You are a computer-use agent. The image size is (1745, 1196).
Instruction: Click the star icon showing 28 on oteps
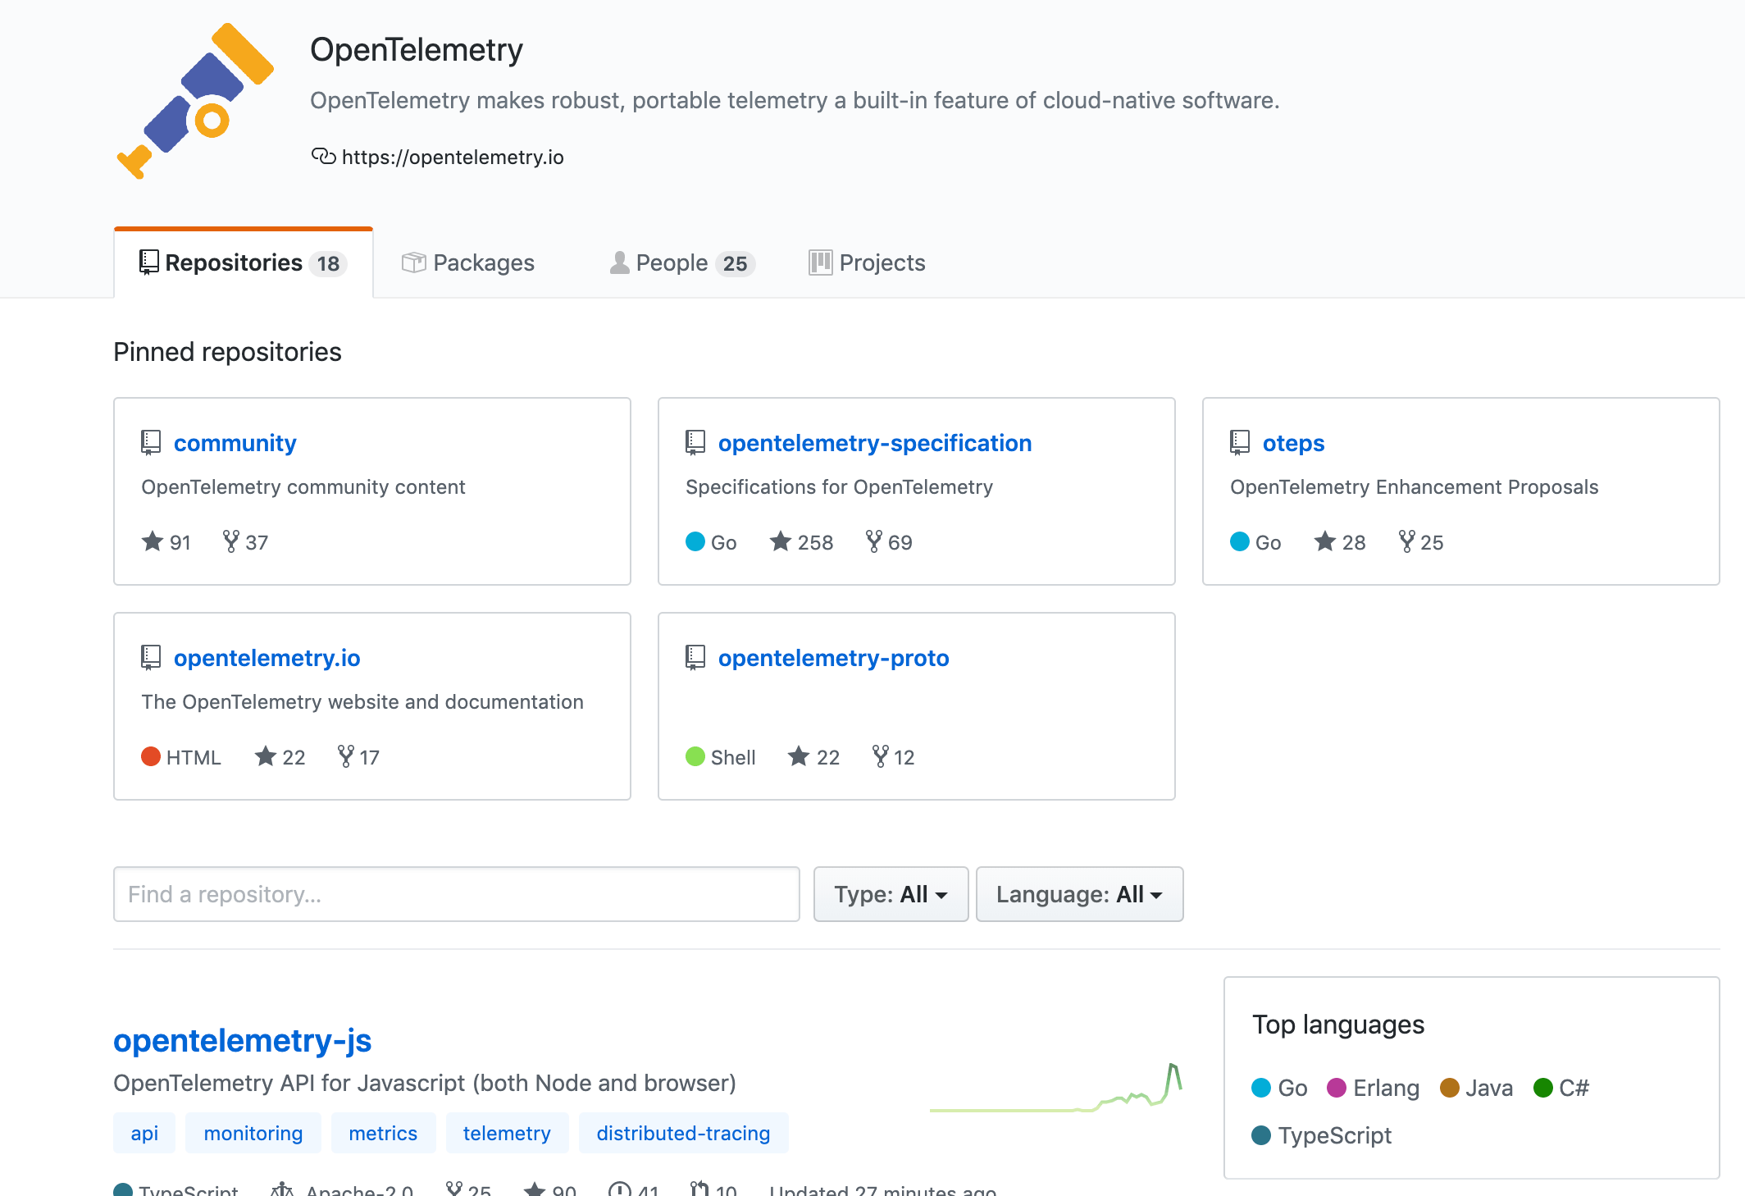(x=1325, y=541)
